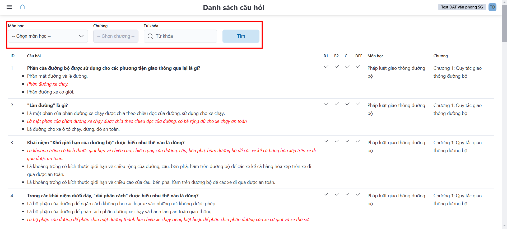Screen dimensions: 507x229
Task: Select question 3 title 'Khái niệm "Khổ giới hạn...'
Action: coord(106,143)
